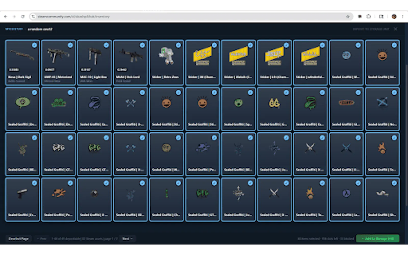Click the orange banner graffiti in second row
The height and width of the screenshot is (255, 408).
point(346,103)
